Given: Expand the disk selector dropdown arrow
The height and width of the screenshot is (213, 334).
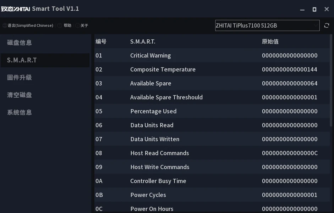Looking at the screenshot, I should [316, 26].
